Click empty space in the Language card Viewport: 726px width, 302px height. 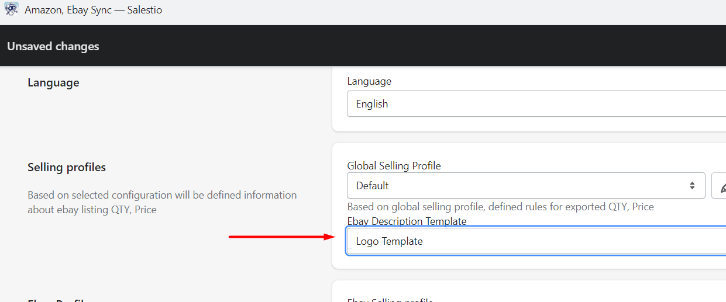527,124
